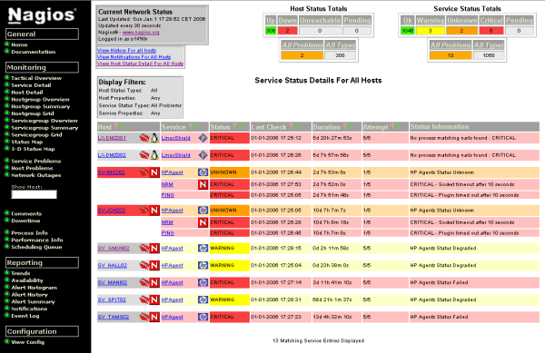The width and height of the screenshot is (545, 353).
Task: Click red Critical count cell 8
Action: [491, 31]
